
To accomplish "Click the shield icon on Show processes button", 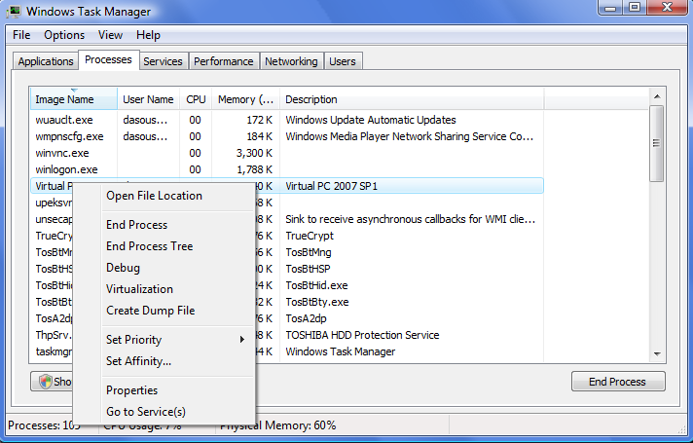I will [x=45, y=381].
